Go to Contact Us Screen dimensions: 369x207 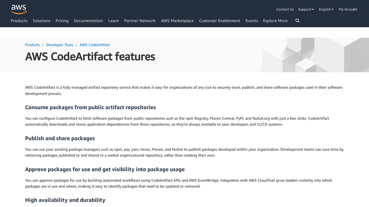285,9
